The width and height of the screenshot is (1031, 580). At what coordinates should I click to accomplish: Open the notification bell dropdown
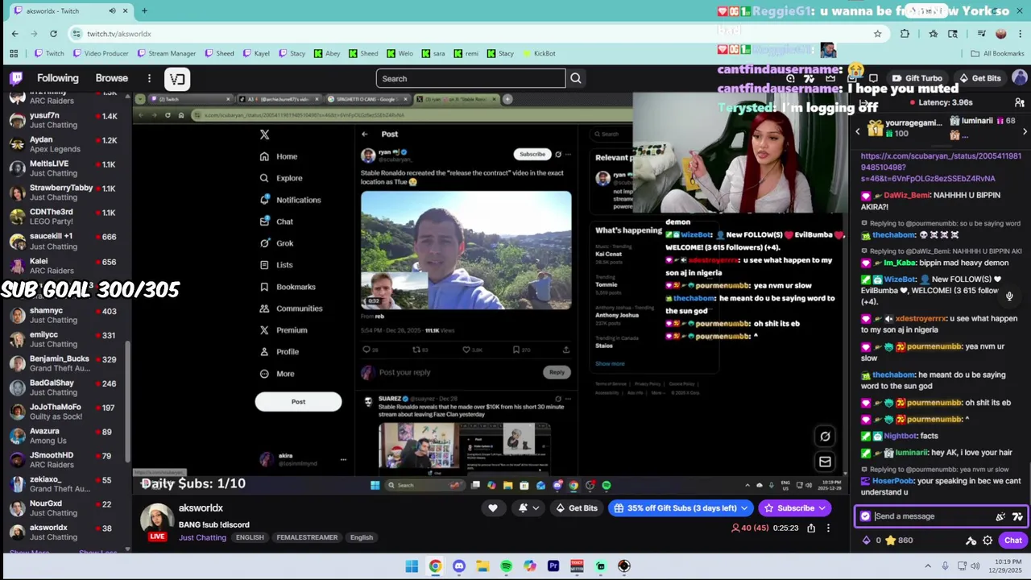pos(528,508)
